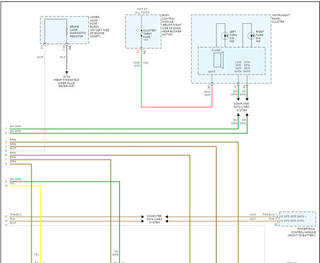Click circuit number 2501

pos(253,219)
